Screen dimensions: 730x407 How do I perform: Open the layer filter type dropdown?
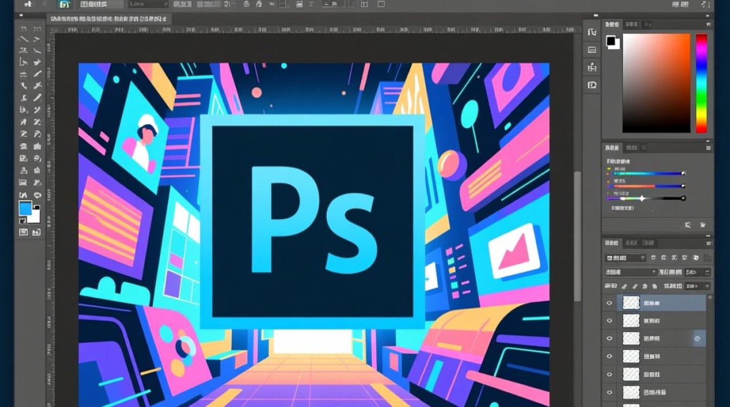(625, 258)
